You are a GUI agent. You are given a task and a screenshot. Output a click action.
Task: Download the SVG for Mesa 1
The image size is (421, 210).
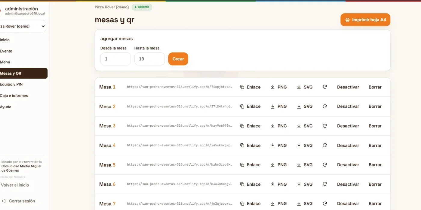[305, 87]
